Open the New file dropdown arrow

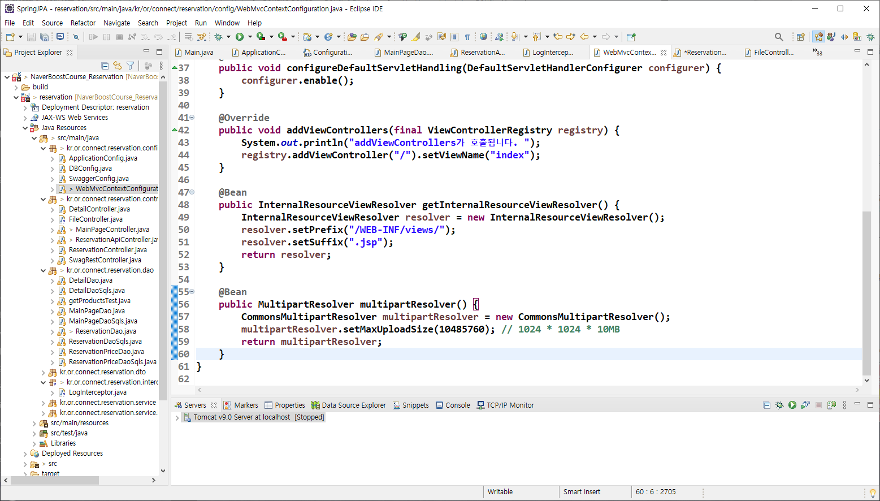pyautogui.click(x=20, y=37)
